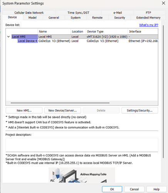This screenshot has height=193, width=168.
Task: Click the What's my IP? link
Action: tap(149, 25)
